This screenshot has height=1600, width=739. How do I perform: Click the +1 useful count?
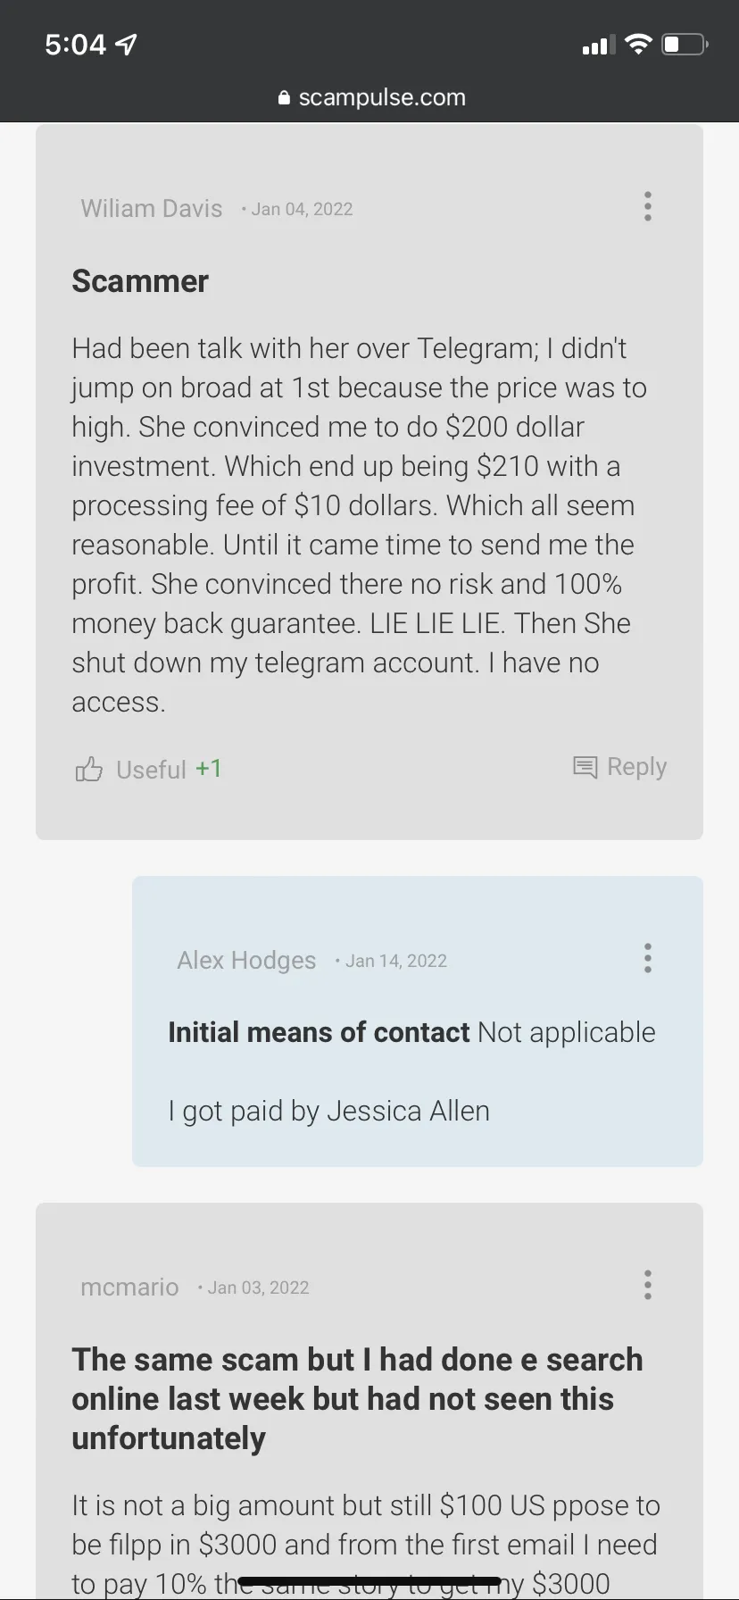pyautogui.click(x=209, y=769)
